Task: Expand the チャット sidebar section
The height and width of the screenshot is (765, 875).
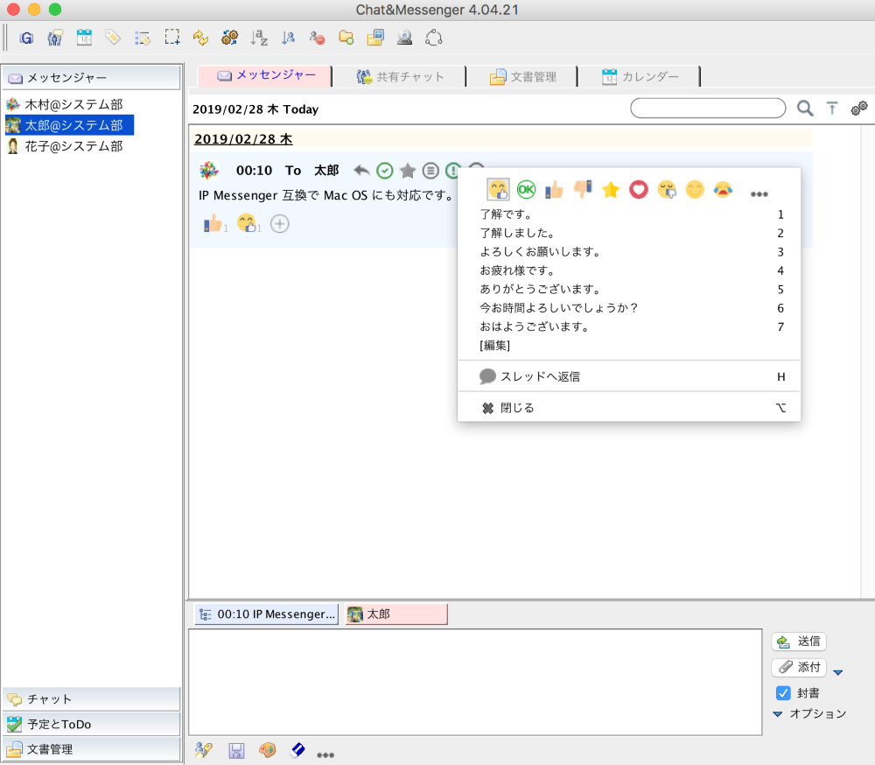Action: click(92, 699)
